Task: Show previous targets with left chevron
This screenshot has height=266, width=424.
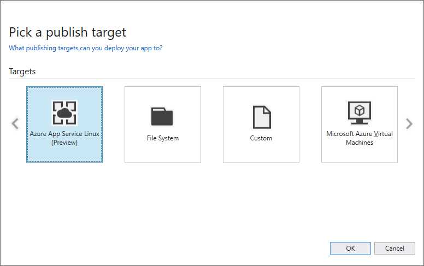Action: coord(15,124)
